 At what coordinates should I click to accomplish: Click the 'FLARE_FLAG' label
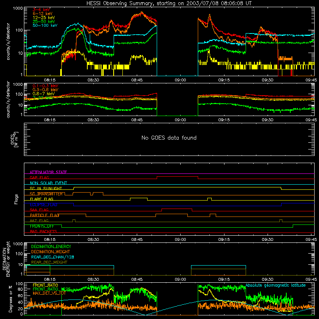coord(41,199)
